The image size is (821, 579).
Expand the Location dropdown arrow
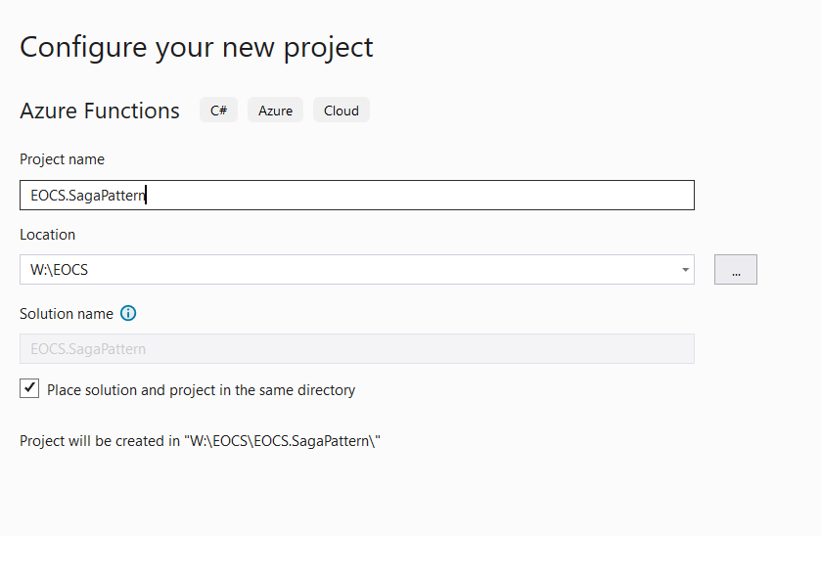[x=685, y=270]
